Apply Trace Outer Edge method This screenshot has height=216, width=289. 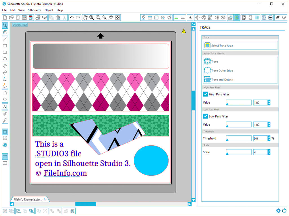pos(219,70)
